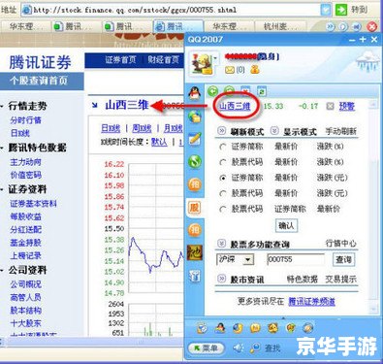The width and height of the screenshot is (383, 364).
Task: Click the 预警 link in QQ panel
Action: pyautogui.click(x=347, y=106)
